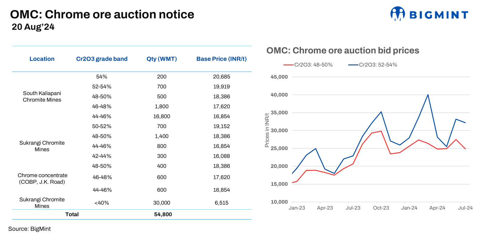Click the BIGMINT brand name text
The height and width of the screenshot is (238, 479).
click(439, 15)
